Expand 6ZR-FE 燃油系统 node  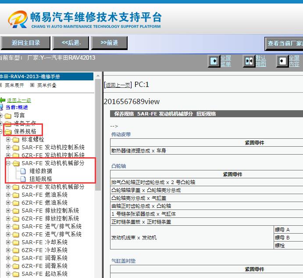tap(8, 203)
